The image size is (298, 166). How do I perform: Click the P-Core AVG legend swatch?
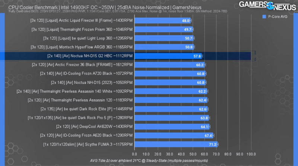tap(264, 16)
